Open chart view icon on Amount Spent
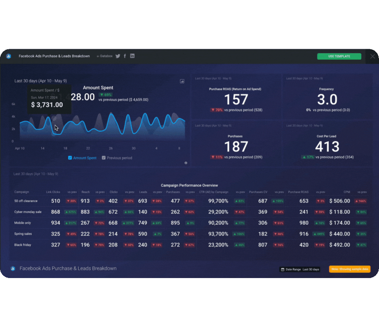Screen dimensions: 379x318 click(182, 81)
